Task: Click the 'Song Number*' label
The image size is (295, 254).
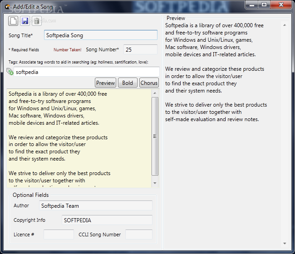Action: (103, 49)
